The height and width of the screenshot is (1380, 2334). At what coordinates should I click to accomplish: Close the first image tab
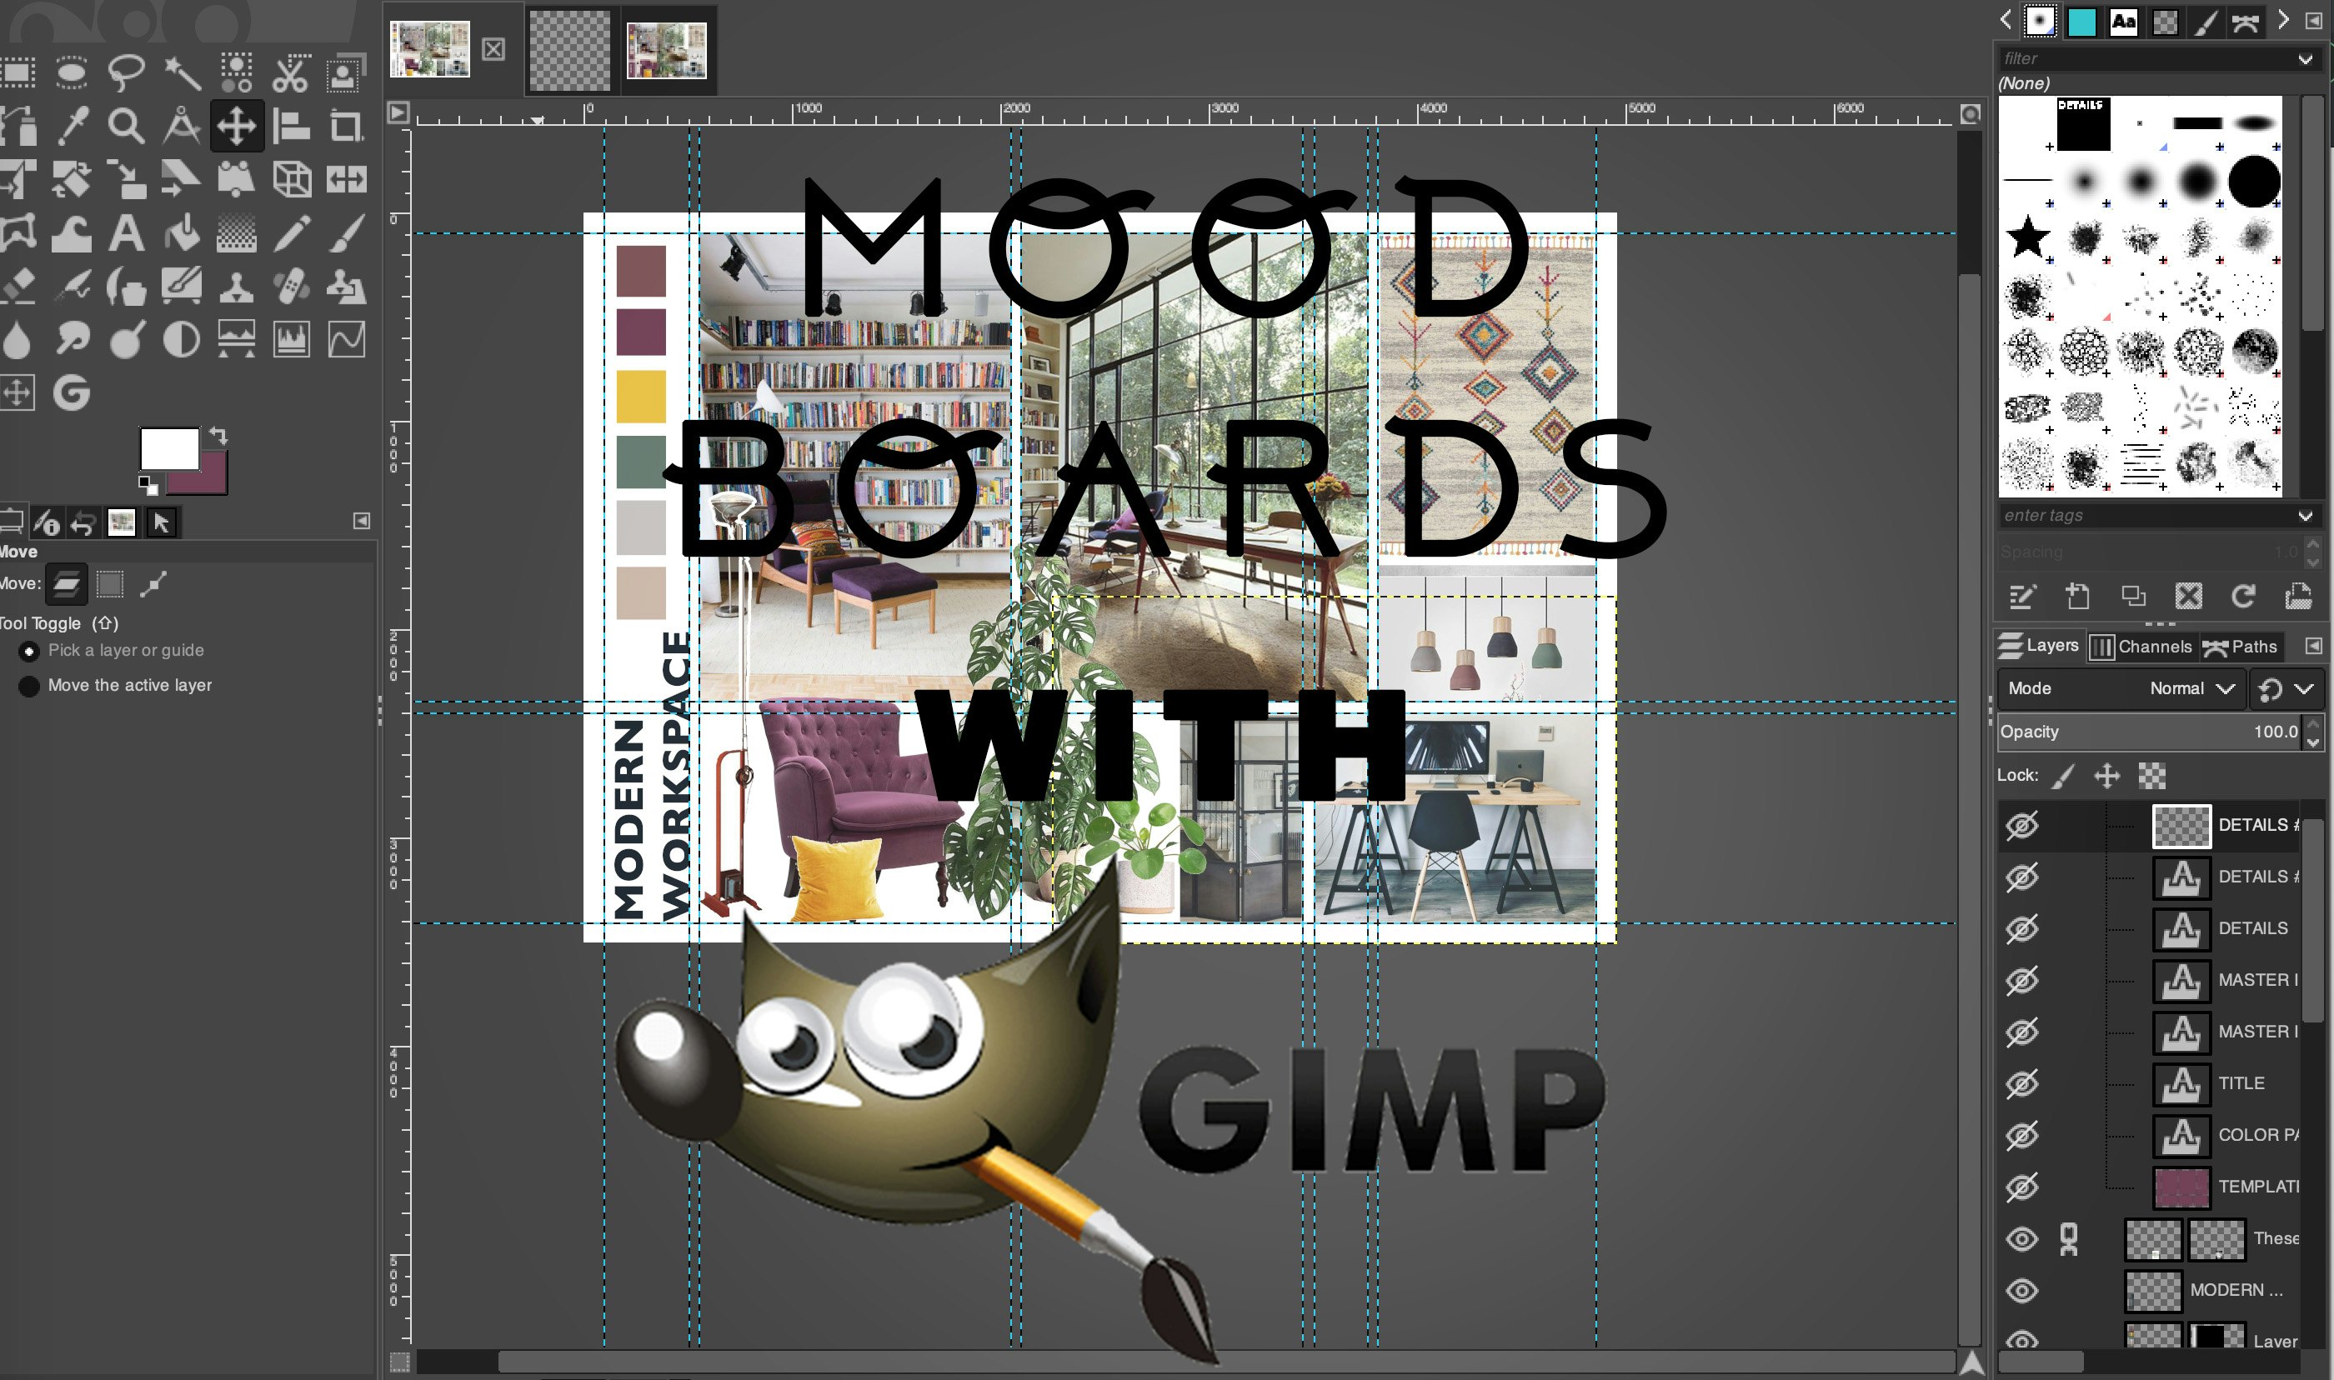493,49
